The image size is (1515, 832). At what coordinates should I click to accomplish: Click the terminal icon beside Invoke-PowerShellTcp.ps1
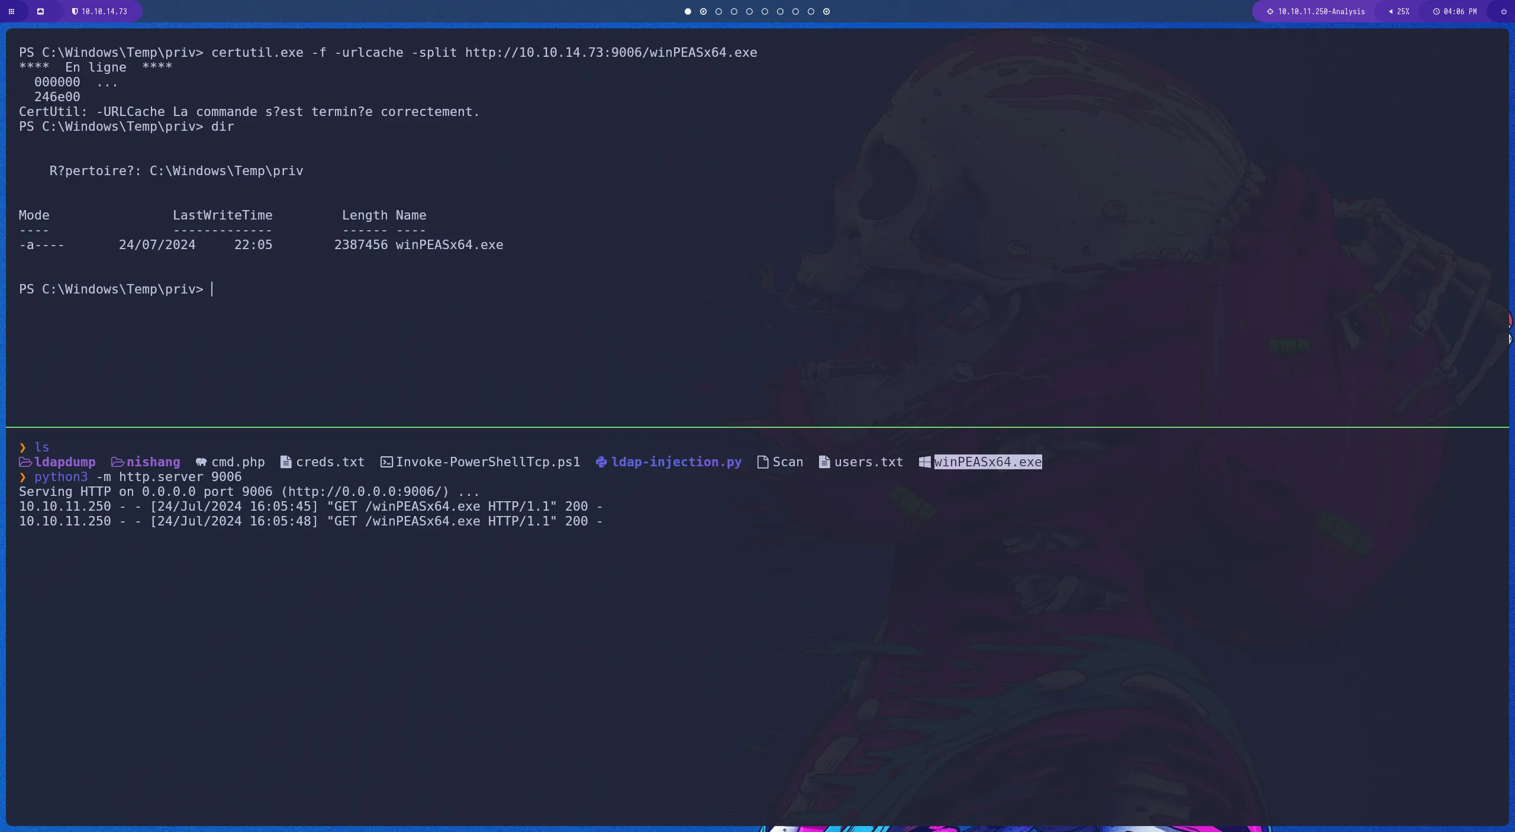pyautogui.click(x=386, y=462)
